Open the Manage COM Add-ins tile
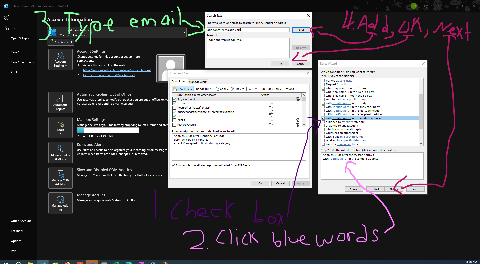The height and width of the screenshot is (264, 480). point(60,178)
